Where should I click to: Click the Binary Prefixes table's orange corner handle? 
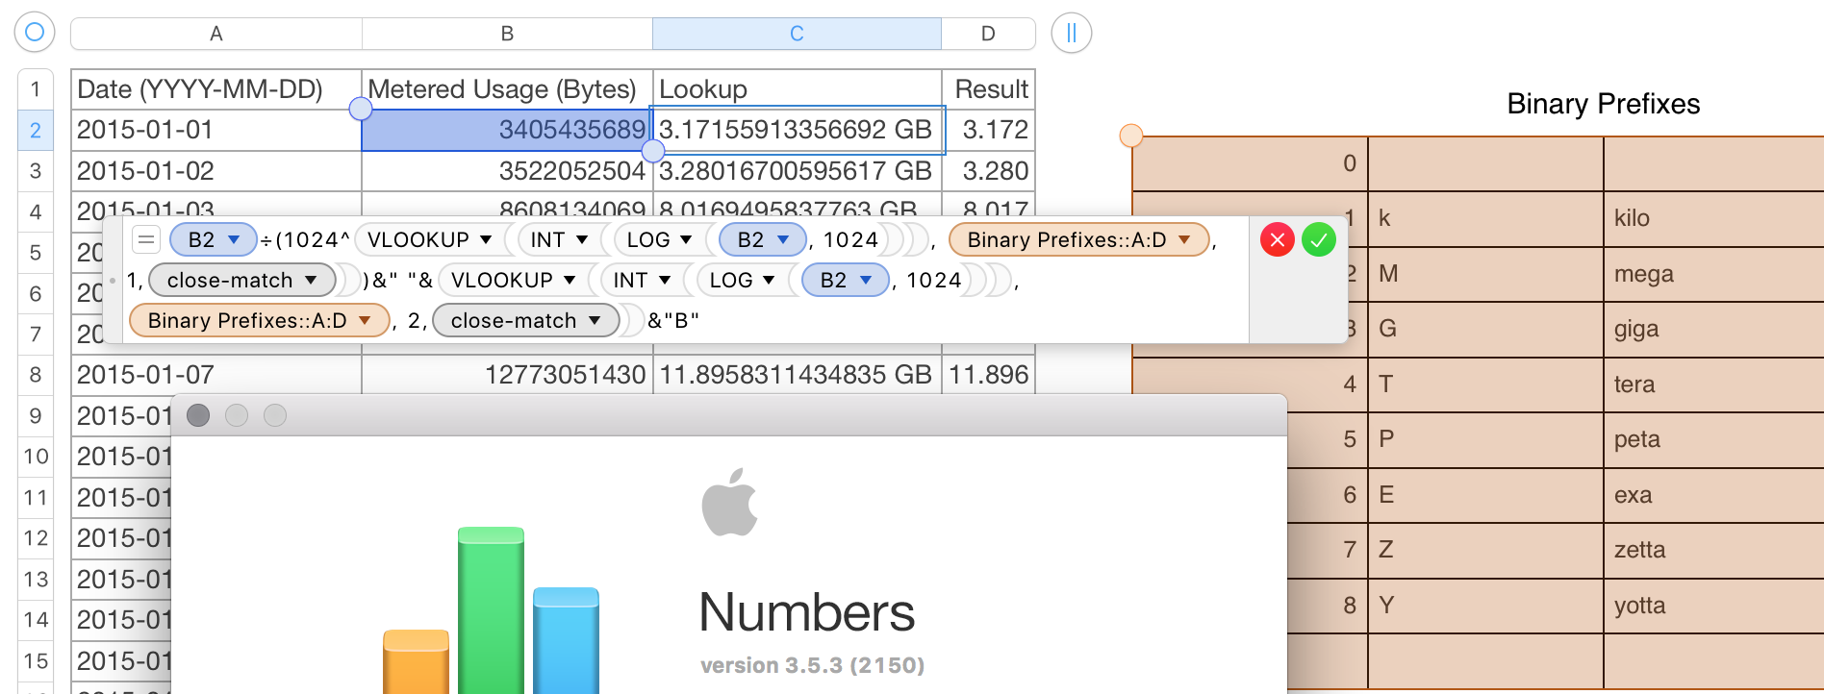(x=1131, y=136)
